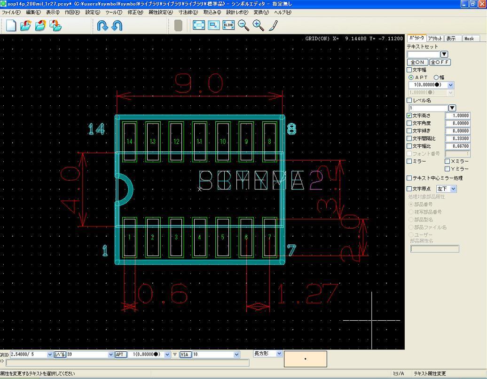Image resolution: width=487 pixels, height=379 pixels.
Task: Open the レベル名 value dropdown arrow
Action: (452, 108)
